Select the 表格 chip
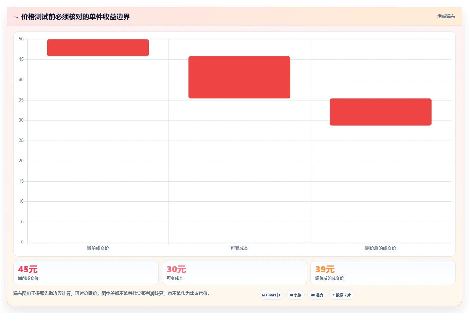The image size is (469, 313). point(295,295)
